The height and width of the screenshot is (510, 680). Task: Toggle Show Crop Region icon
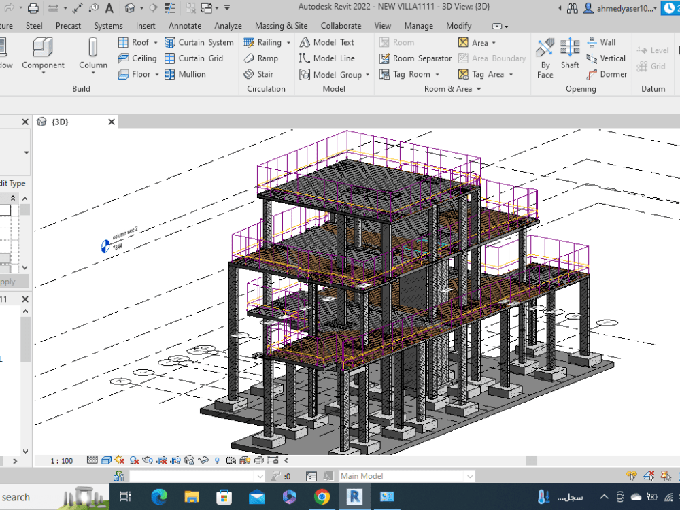pyautogui.click(x=175, y=460)
